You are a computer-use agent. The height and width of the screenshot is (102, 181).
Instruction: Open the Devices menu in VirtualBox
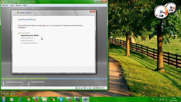pos(18,5)
